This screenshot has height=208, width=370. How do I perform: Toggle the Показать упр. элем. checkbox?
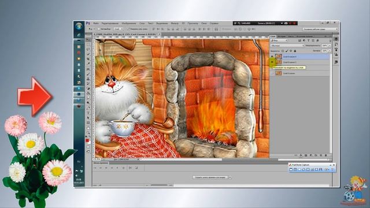click(128, 29)
